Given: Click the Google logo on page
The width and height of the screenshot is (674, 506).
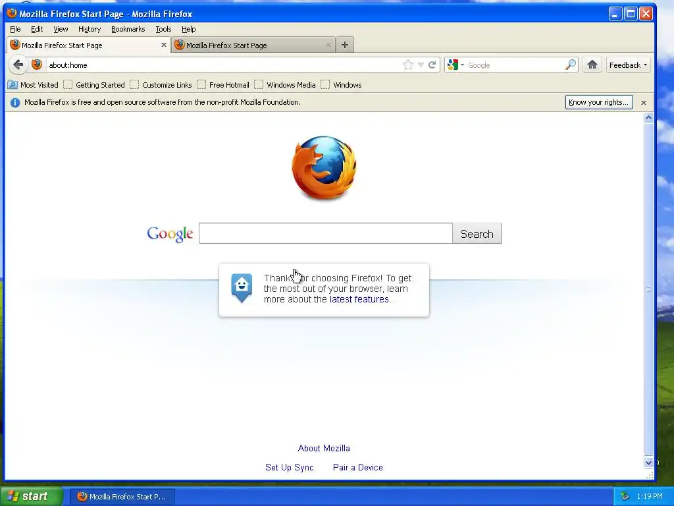Looking at the screenshot, I should [170, 234].
